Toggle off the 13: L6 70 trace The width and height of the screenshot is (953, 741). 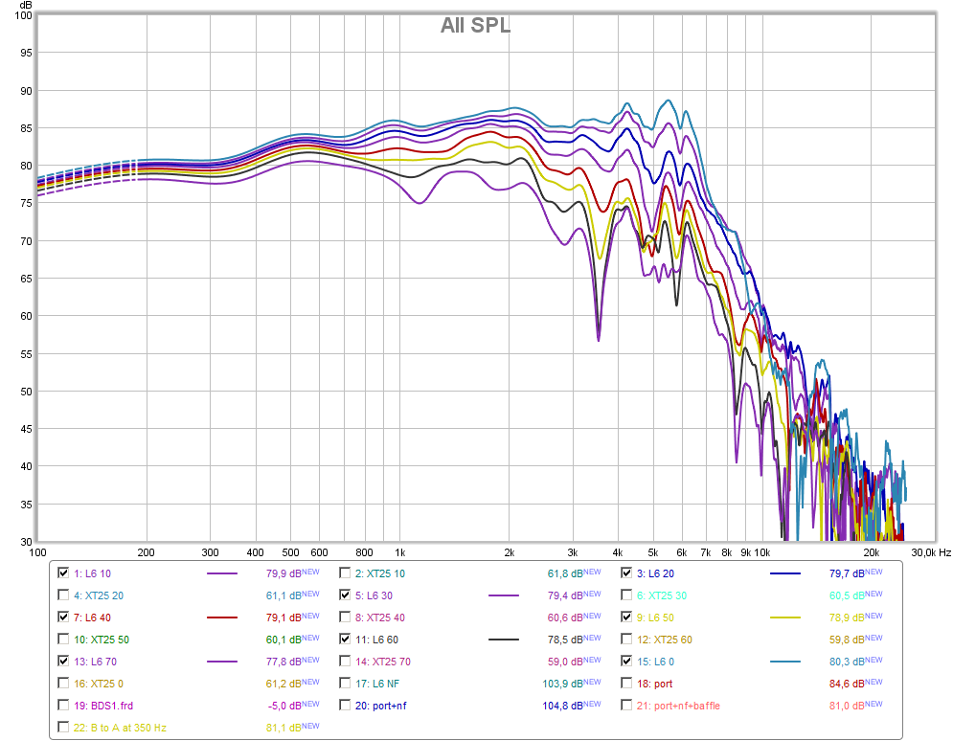pos(63,661)
